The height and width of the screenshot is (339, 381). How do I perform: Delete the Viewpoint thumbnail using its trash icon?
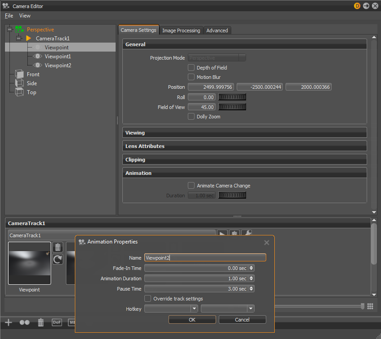click(x=57, y=247)
